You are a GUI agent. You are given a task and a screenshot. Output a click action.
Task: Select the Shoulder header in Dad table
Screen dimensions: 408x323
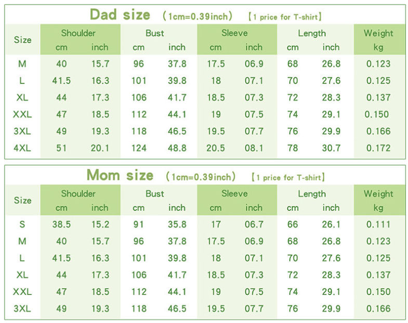click(x=78, y=33)
